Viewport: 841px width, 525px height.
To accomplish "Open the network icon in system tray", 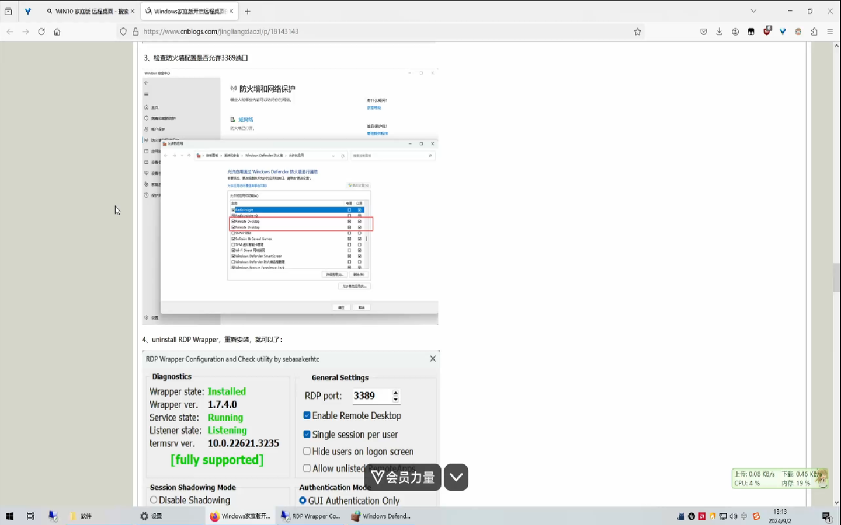I will tap(723, 516).
